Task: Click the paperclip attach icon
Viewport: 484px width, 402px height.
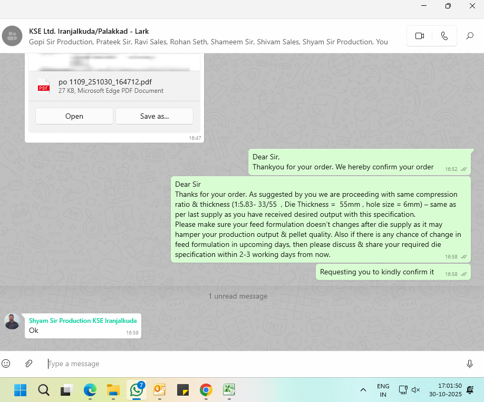Action: (x=29, y=363)
